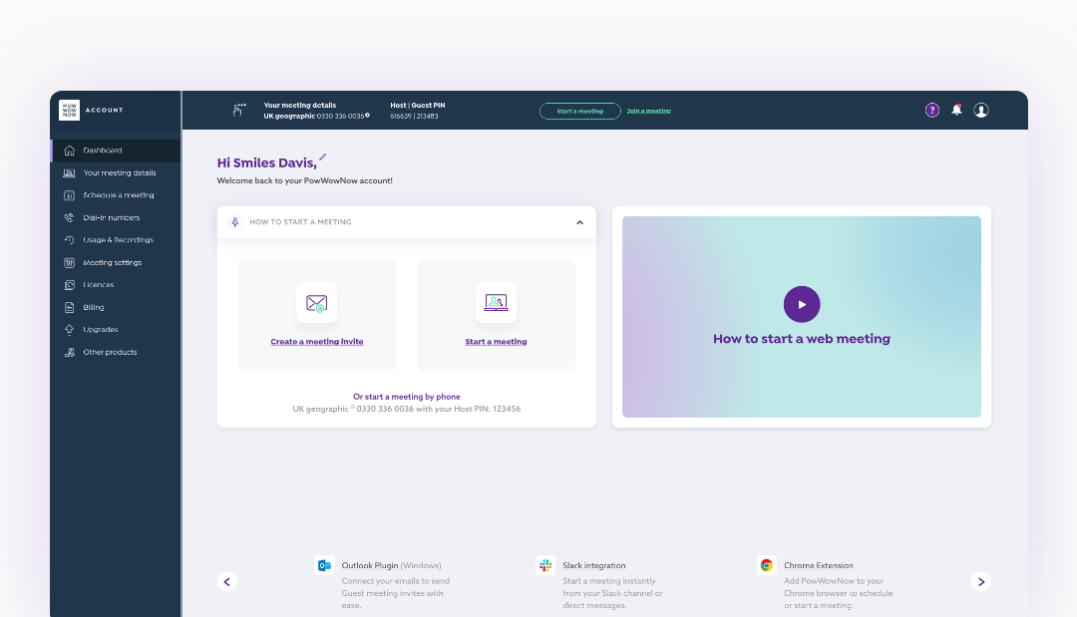Viewport: 1077px width, 617px height.
Task: Click the Billing document icon
Action: 70,307
